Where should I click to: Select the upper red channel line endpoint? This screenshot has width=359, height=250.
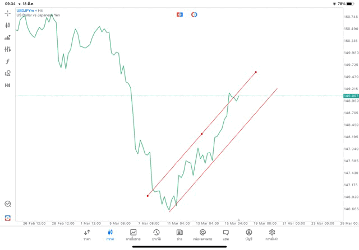click(256, 72)
